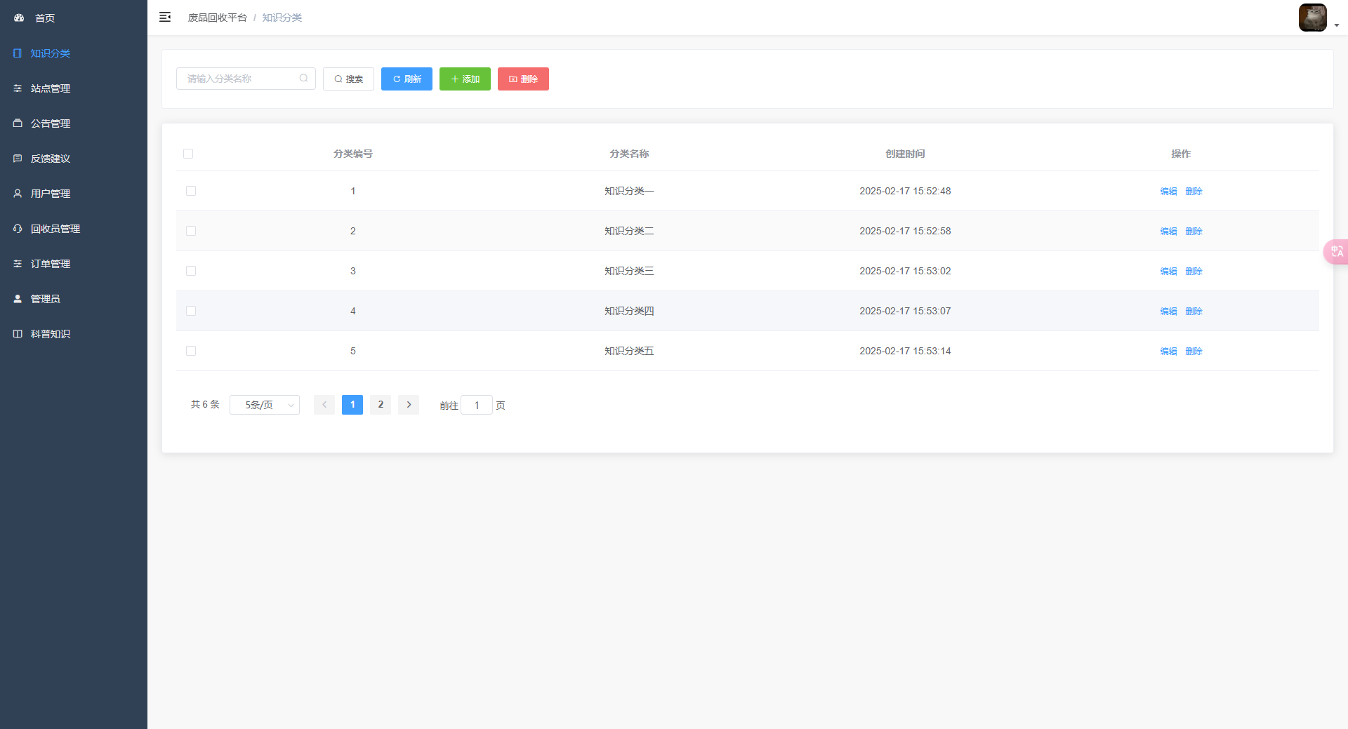This screenshot has width=1348, height=729.
Task: Focus the 前往 page number input
Action: pyautogui.click(x=477, y=405)
